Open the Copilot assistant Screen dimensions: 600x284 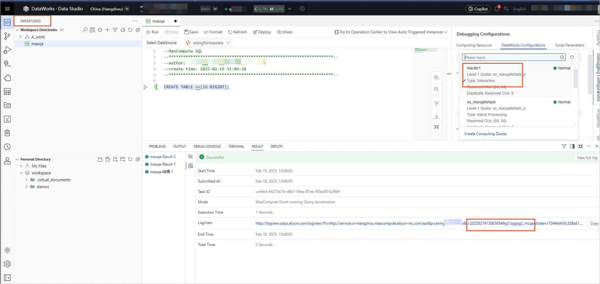click(478, 9)
